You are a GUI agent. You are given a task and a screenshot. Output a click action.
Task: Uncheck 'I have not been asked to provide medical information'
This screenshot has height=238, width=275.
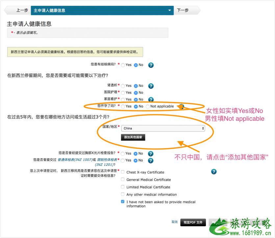[x=122, y=201]
